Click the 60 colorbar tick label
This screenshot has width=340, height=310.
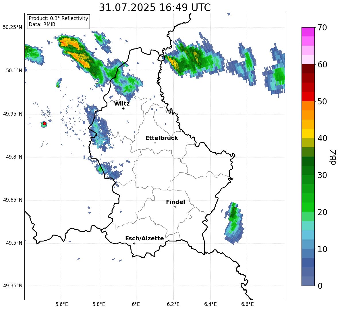322,65
